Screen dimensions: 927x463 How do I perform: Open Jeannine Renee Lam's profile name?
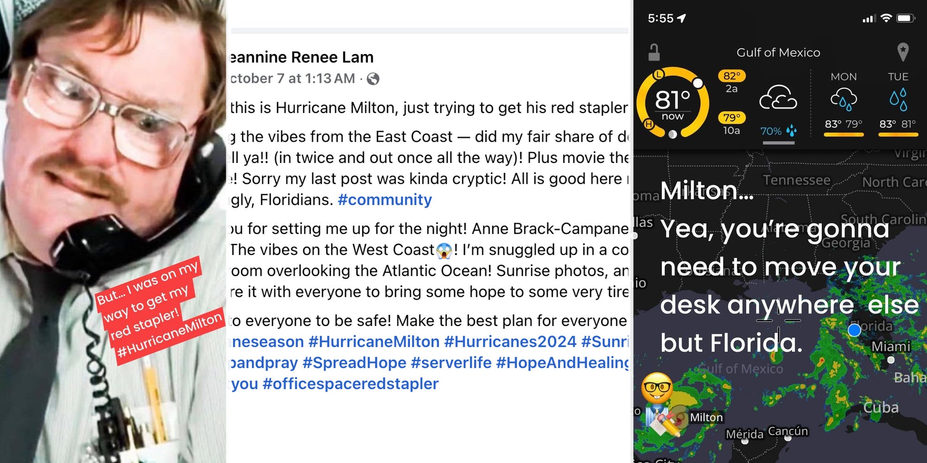[302, 57]
